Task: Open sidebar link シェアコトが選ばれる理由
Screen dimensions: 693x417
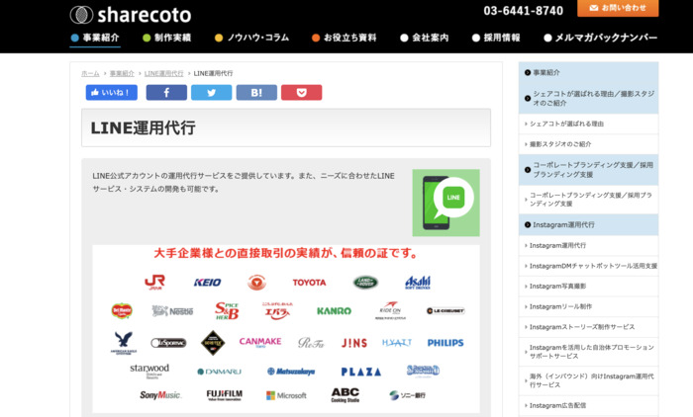Action: (x=588, y=124)
